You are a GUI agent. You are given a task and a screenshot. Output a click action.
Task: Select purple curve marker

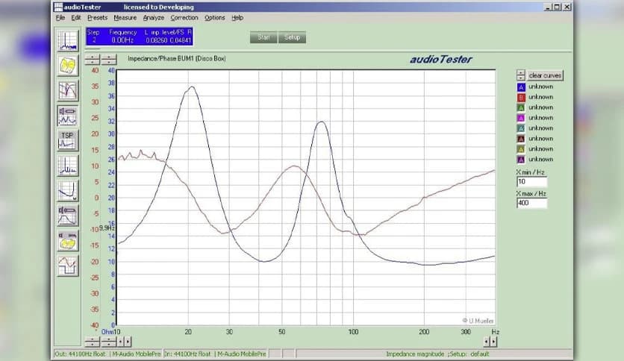coord(521,160)
